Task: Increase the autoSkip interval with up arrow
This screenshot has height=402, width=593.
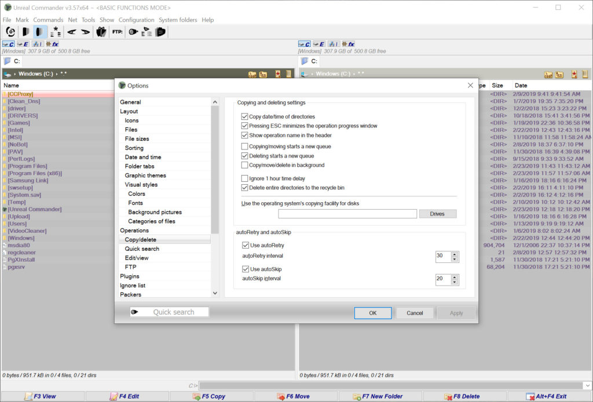Action: point(455,277)
